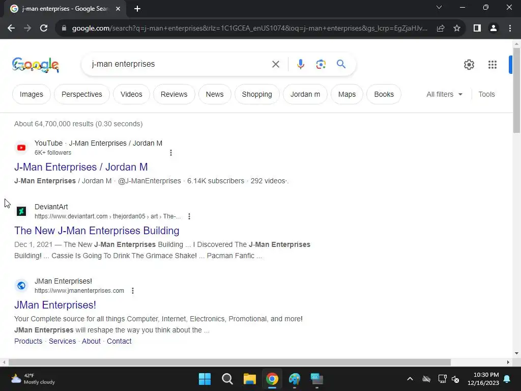Open the Chrome profile menu

tap(494, 29)
